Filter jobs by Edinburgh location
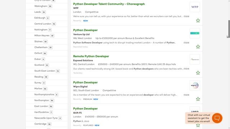 pos(40,18)
